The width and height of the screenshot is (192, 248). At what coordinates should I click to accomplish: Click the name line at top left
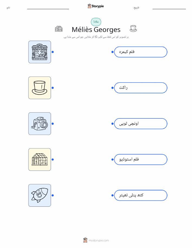(48, 9)
